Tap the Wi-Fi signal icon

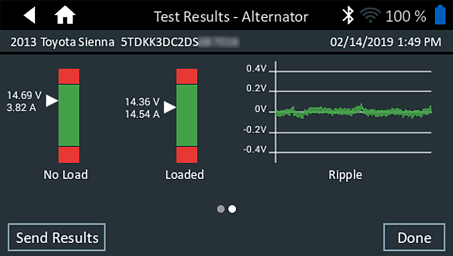pos(370,16)
